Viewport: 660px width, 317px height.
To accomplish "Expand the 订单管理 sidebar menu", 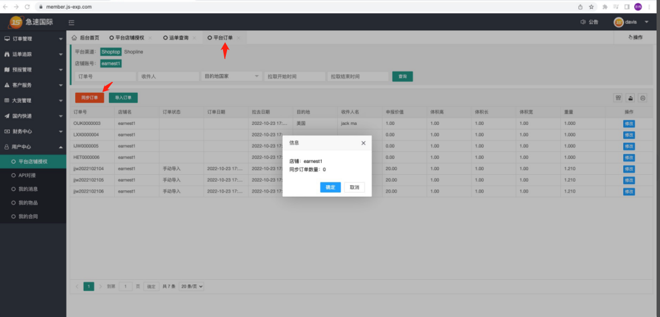I will (x=33, y=39).
